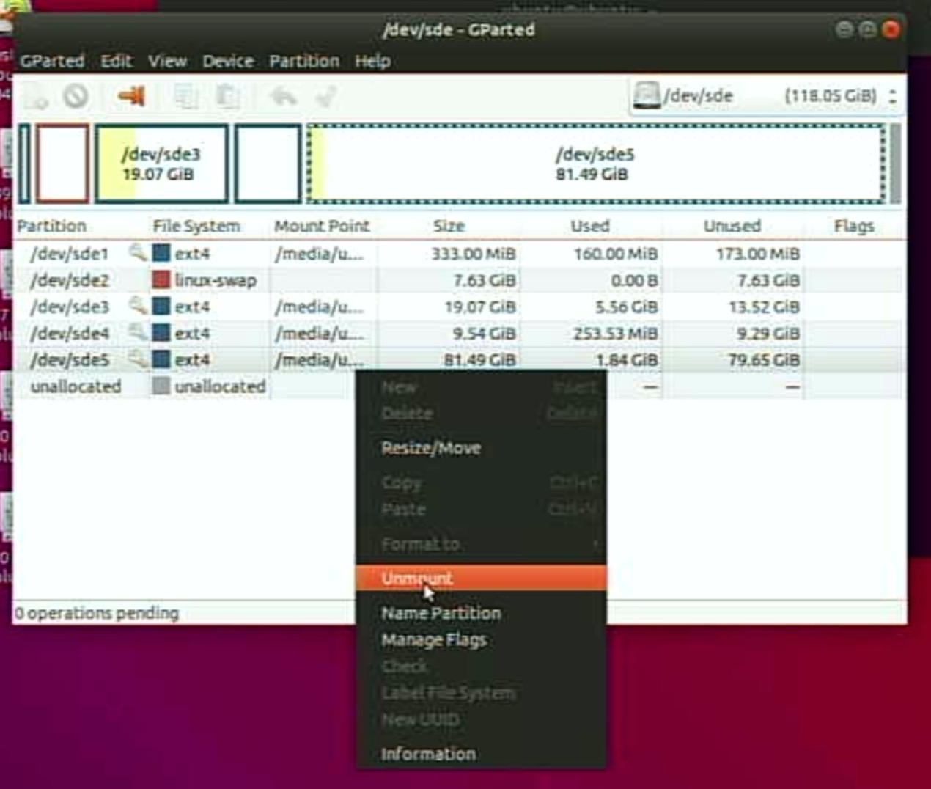Click the Paste partition toolbar icon
Screen dimensions: 931x789
[x=228, y=96]
